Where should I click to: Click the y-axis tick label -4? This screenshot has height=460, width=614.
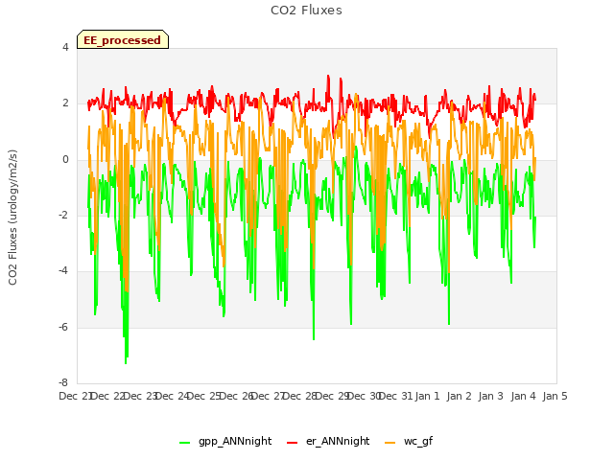click(63, 271)
